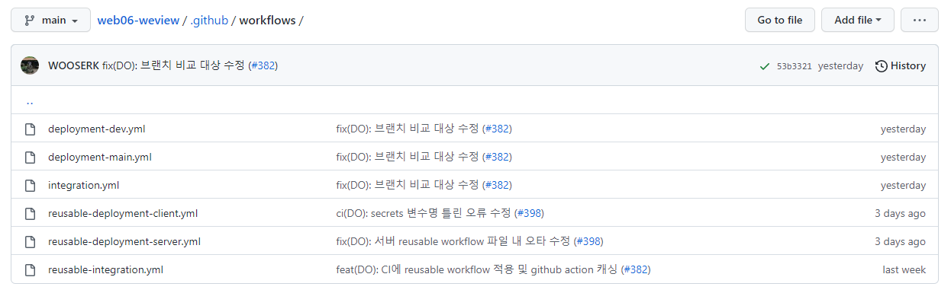Click '3 days ago' on reusable-deployment-client.yml row
Viewport: 951px width, 293px height.
pos(900,213)
